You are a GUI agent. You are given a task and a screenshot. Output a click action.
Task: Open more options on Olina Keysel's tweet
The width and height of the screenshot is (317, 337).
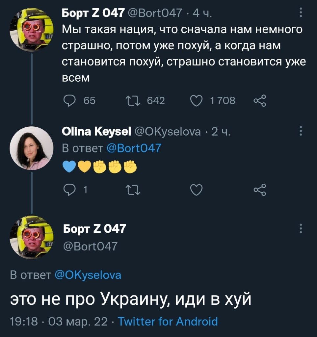(300, 132)
